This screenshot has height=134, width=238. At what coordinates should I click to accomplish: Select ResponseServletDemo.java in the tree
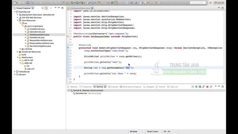[x=41, y=43]
